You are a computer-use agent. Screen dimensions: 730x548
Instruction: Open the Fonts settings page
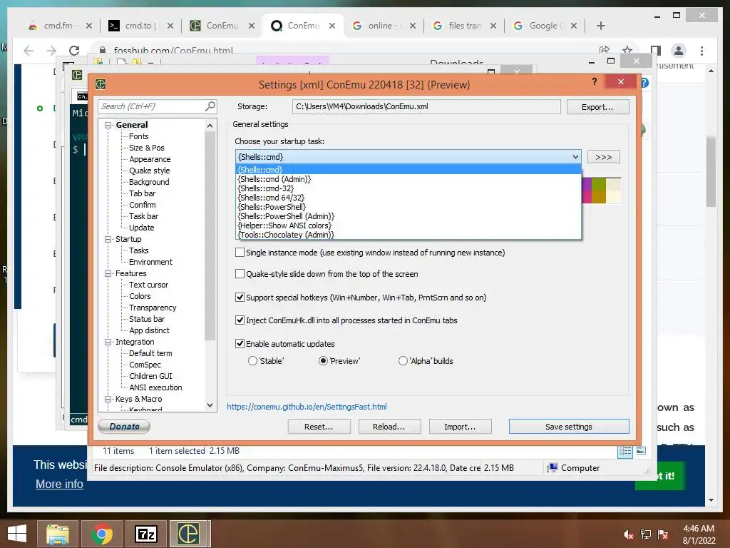pos(139,136)
